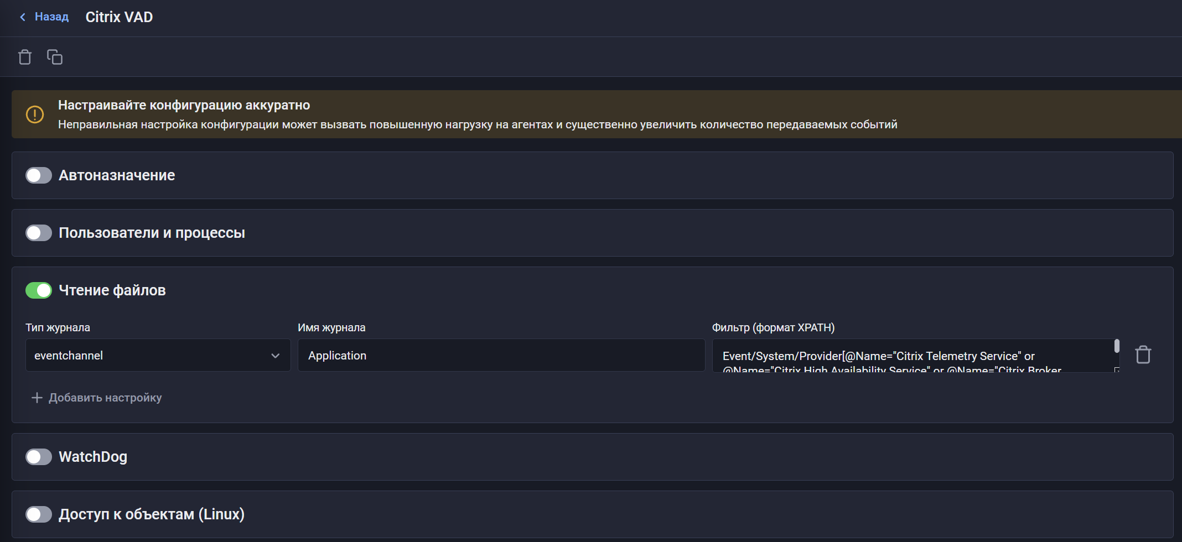Disable the Чтение файлов toggle
The height and width of the screenshot is (542, 1182).
pyautogui.click(x=39, y=290)
